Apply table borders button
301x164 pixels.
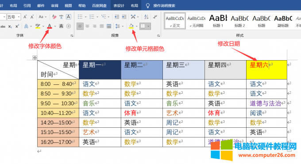pyautogui.click(x=143, y=26)
